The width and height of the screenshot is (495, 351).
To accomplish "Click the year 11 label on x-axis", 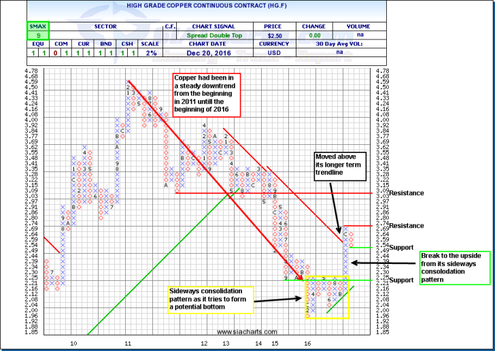I will 127,345.
